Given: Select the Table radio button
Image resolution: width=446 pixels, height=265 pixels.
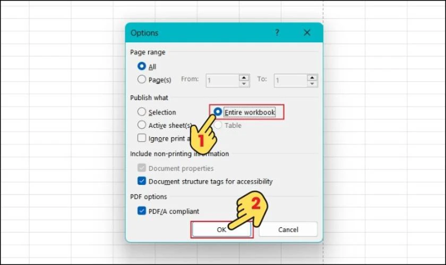Looking at the screenshot, I should pos(218,125).
